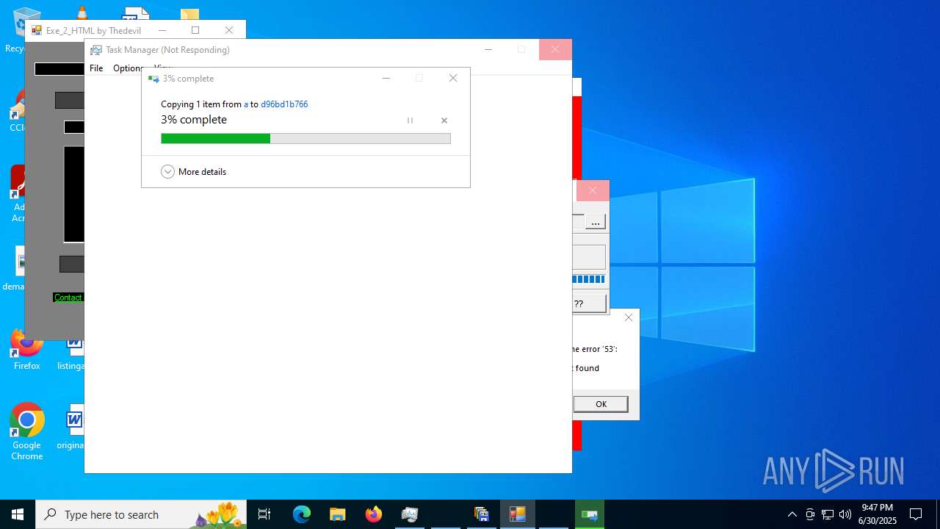Viewport: 940px width, 529px height.
Task: Open the Windows Start menu
Action: pyautogui.click(x=18, y=514)
